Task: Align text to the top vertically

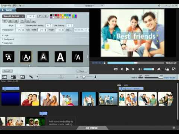Action: [x=22, y=21]
